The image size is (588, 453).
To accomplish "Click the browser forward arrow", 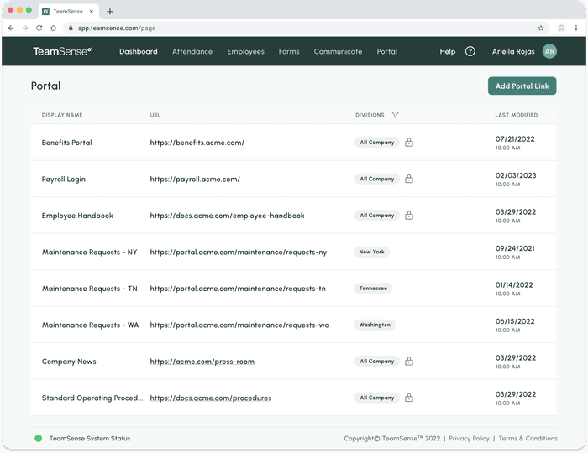I will click(x=25, y=28).
